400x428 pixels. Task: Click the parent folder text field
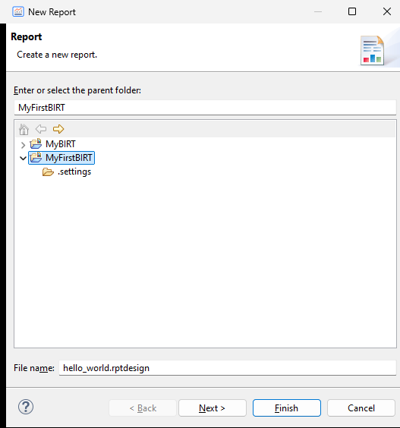tap(205, 108)
